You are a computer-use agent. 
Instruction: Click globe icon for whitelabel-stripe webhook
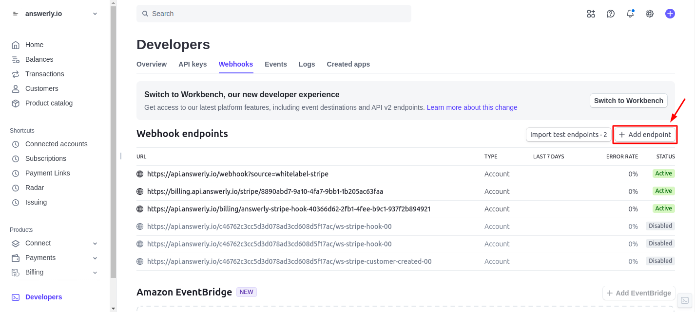140,174
